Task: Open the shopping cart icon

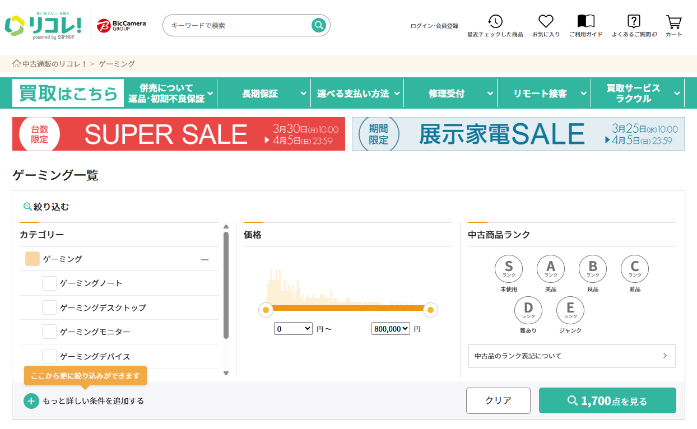Action: [x=673, y=22]
